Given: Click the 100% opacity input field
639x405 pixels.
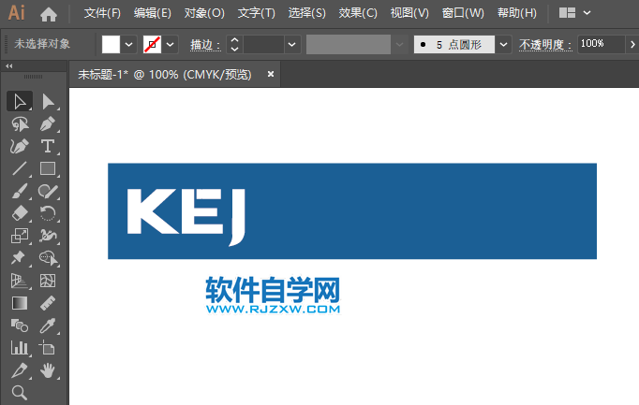Looking at the screenshot, I should [x=601, y=44].
